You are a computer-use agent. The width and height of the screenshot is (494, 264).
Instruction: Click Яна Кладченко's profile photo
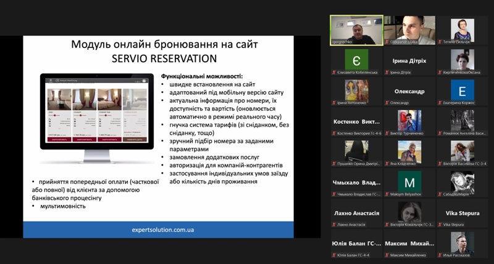[409, 151]
